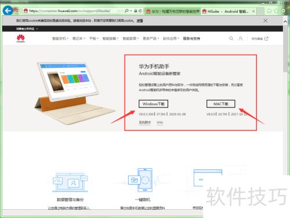Click the MAC下载 button

coord(221,104)
